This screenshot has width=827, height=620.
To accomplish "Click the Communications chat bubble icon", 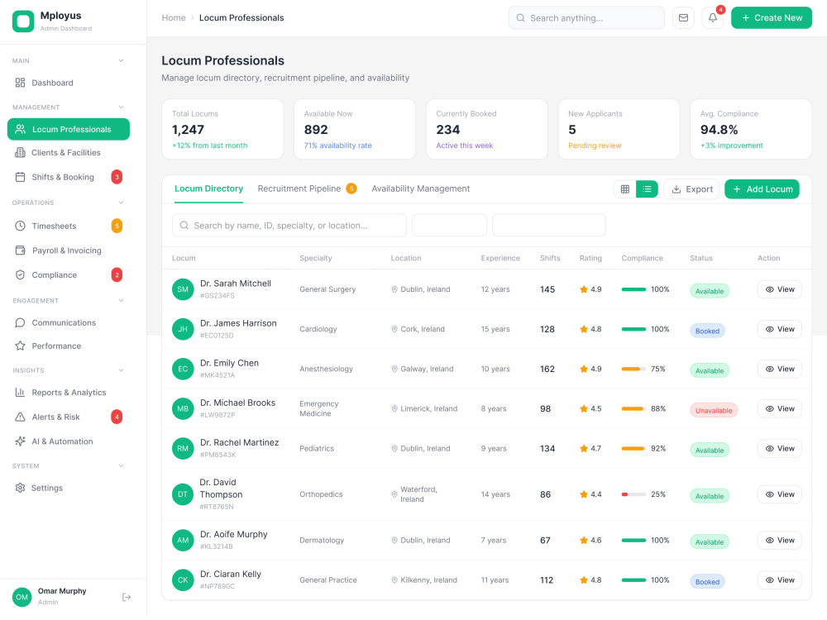I will 20,322.
